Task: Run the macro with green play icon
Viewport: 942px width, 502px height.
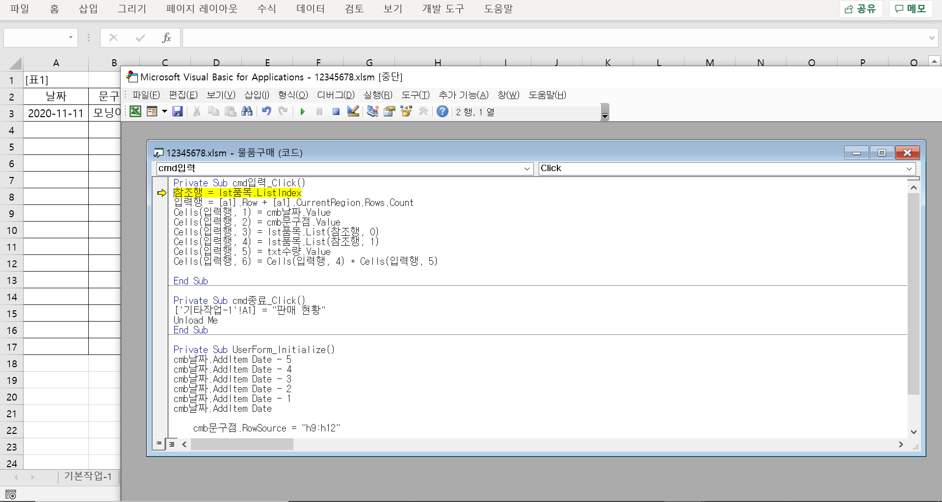Action: coord(303,112)
